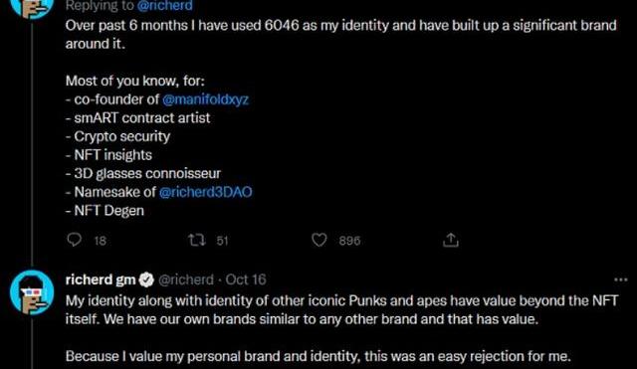Like the tweet with heart icon

click(318, 240)
